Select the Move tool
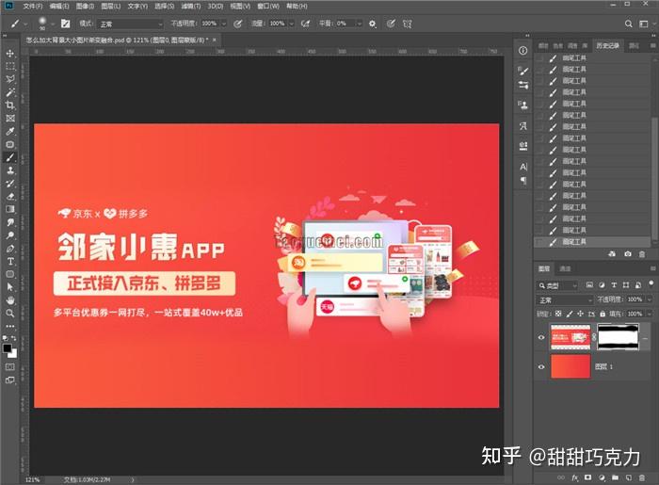 click(10, 54)
